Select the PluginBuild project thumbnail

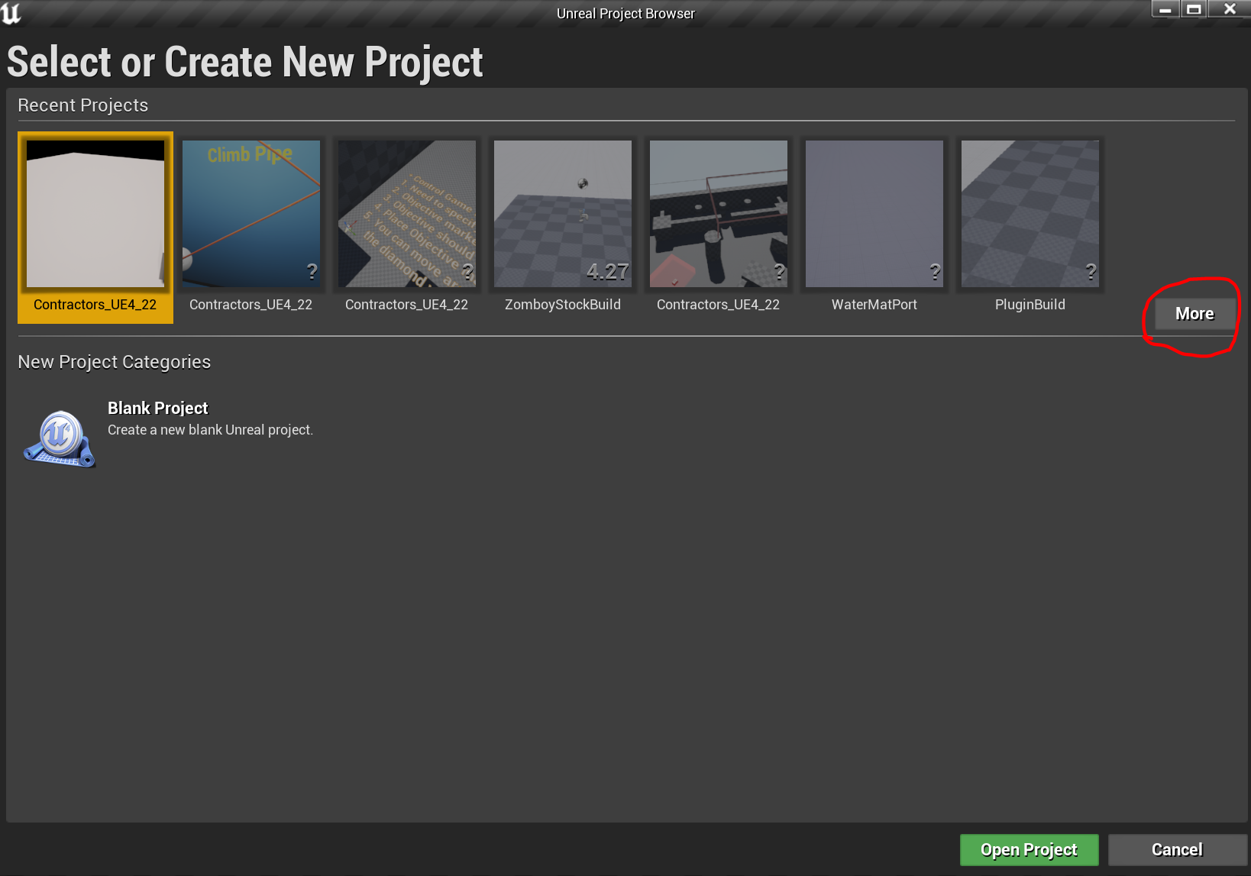click(1030, 214)
